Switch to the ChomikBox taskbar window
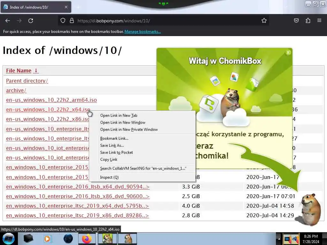The width and height of the screenshot is (327, 245). click(107, 239)
